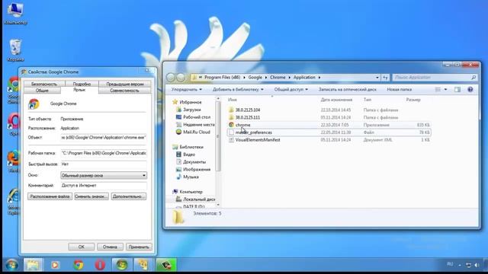Click Отмена in properties dialog
Image resolution: width=488 pixels, height=274 pixels.
[110, 247]
